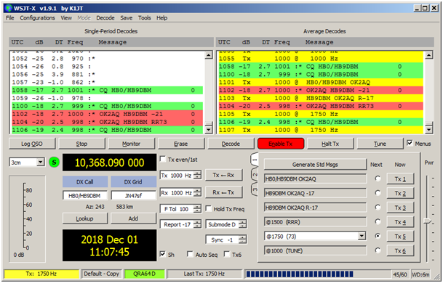Image resolution: width=443 pixels, height=283 pixels.
Task: Click the QRA64 D mode status label
Action: click(x=144, y=274)
